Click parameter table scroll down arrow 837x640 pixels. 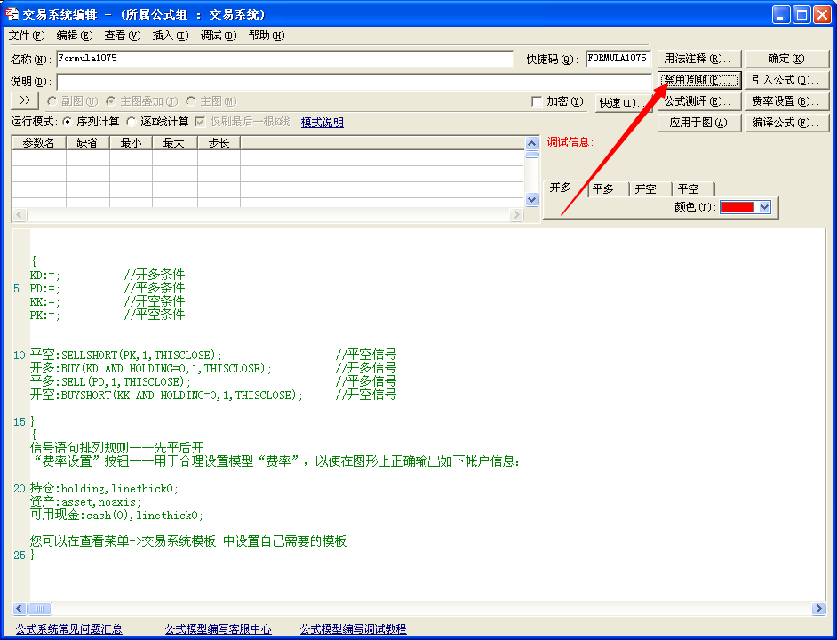pos(531,200)
